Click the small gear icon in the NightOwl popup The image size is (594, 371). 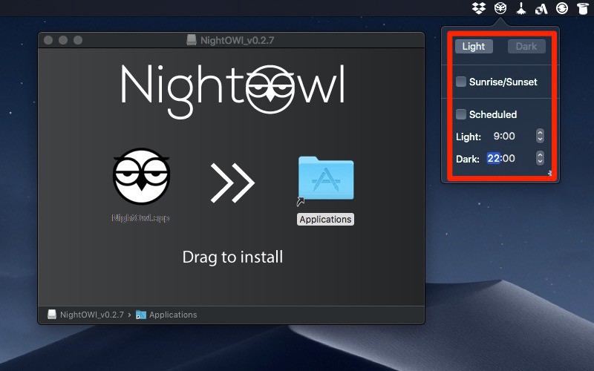pyautogui.click(x=550, y=173)
